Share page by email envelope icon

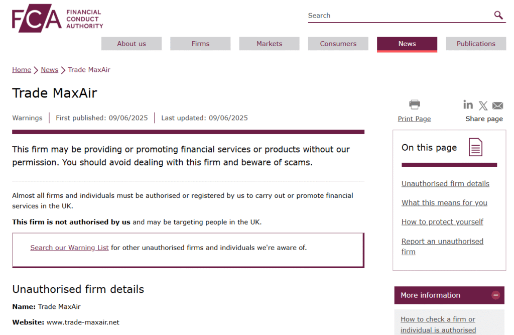pos(497,105)
